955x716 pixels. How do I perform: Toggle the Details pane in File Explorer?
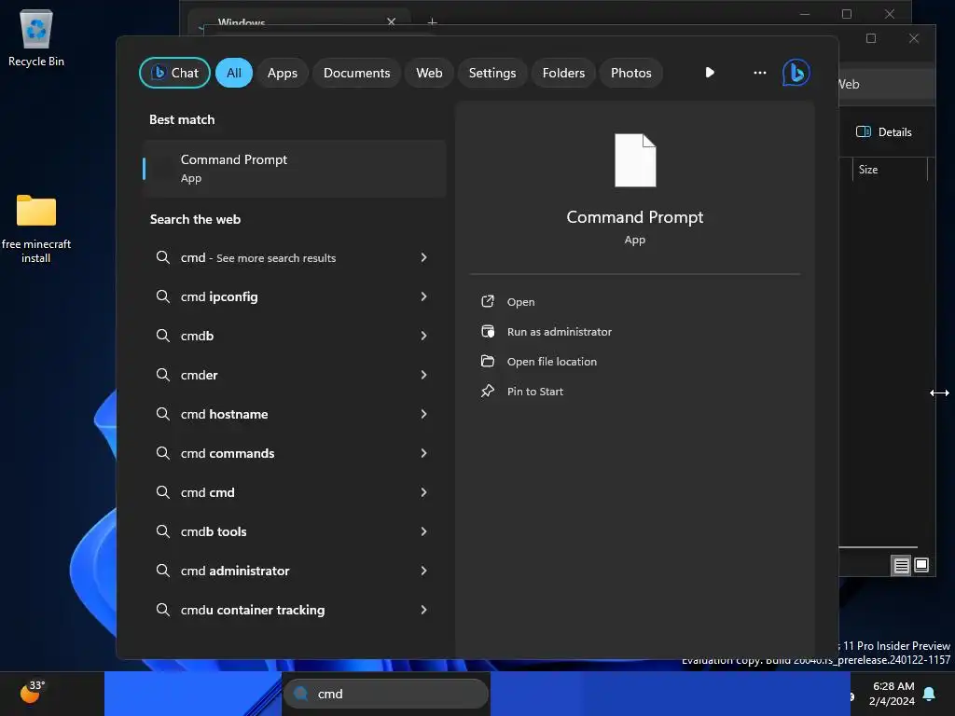coord(884,132)
